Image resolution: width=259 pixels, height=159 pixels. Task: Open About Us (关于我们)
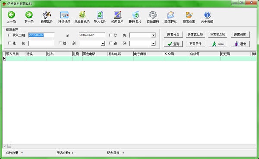tap(207, 17)
